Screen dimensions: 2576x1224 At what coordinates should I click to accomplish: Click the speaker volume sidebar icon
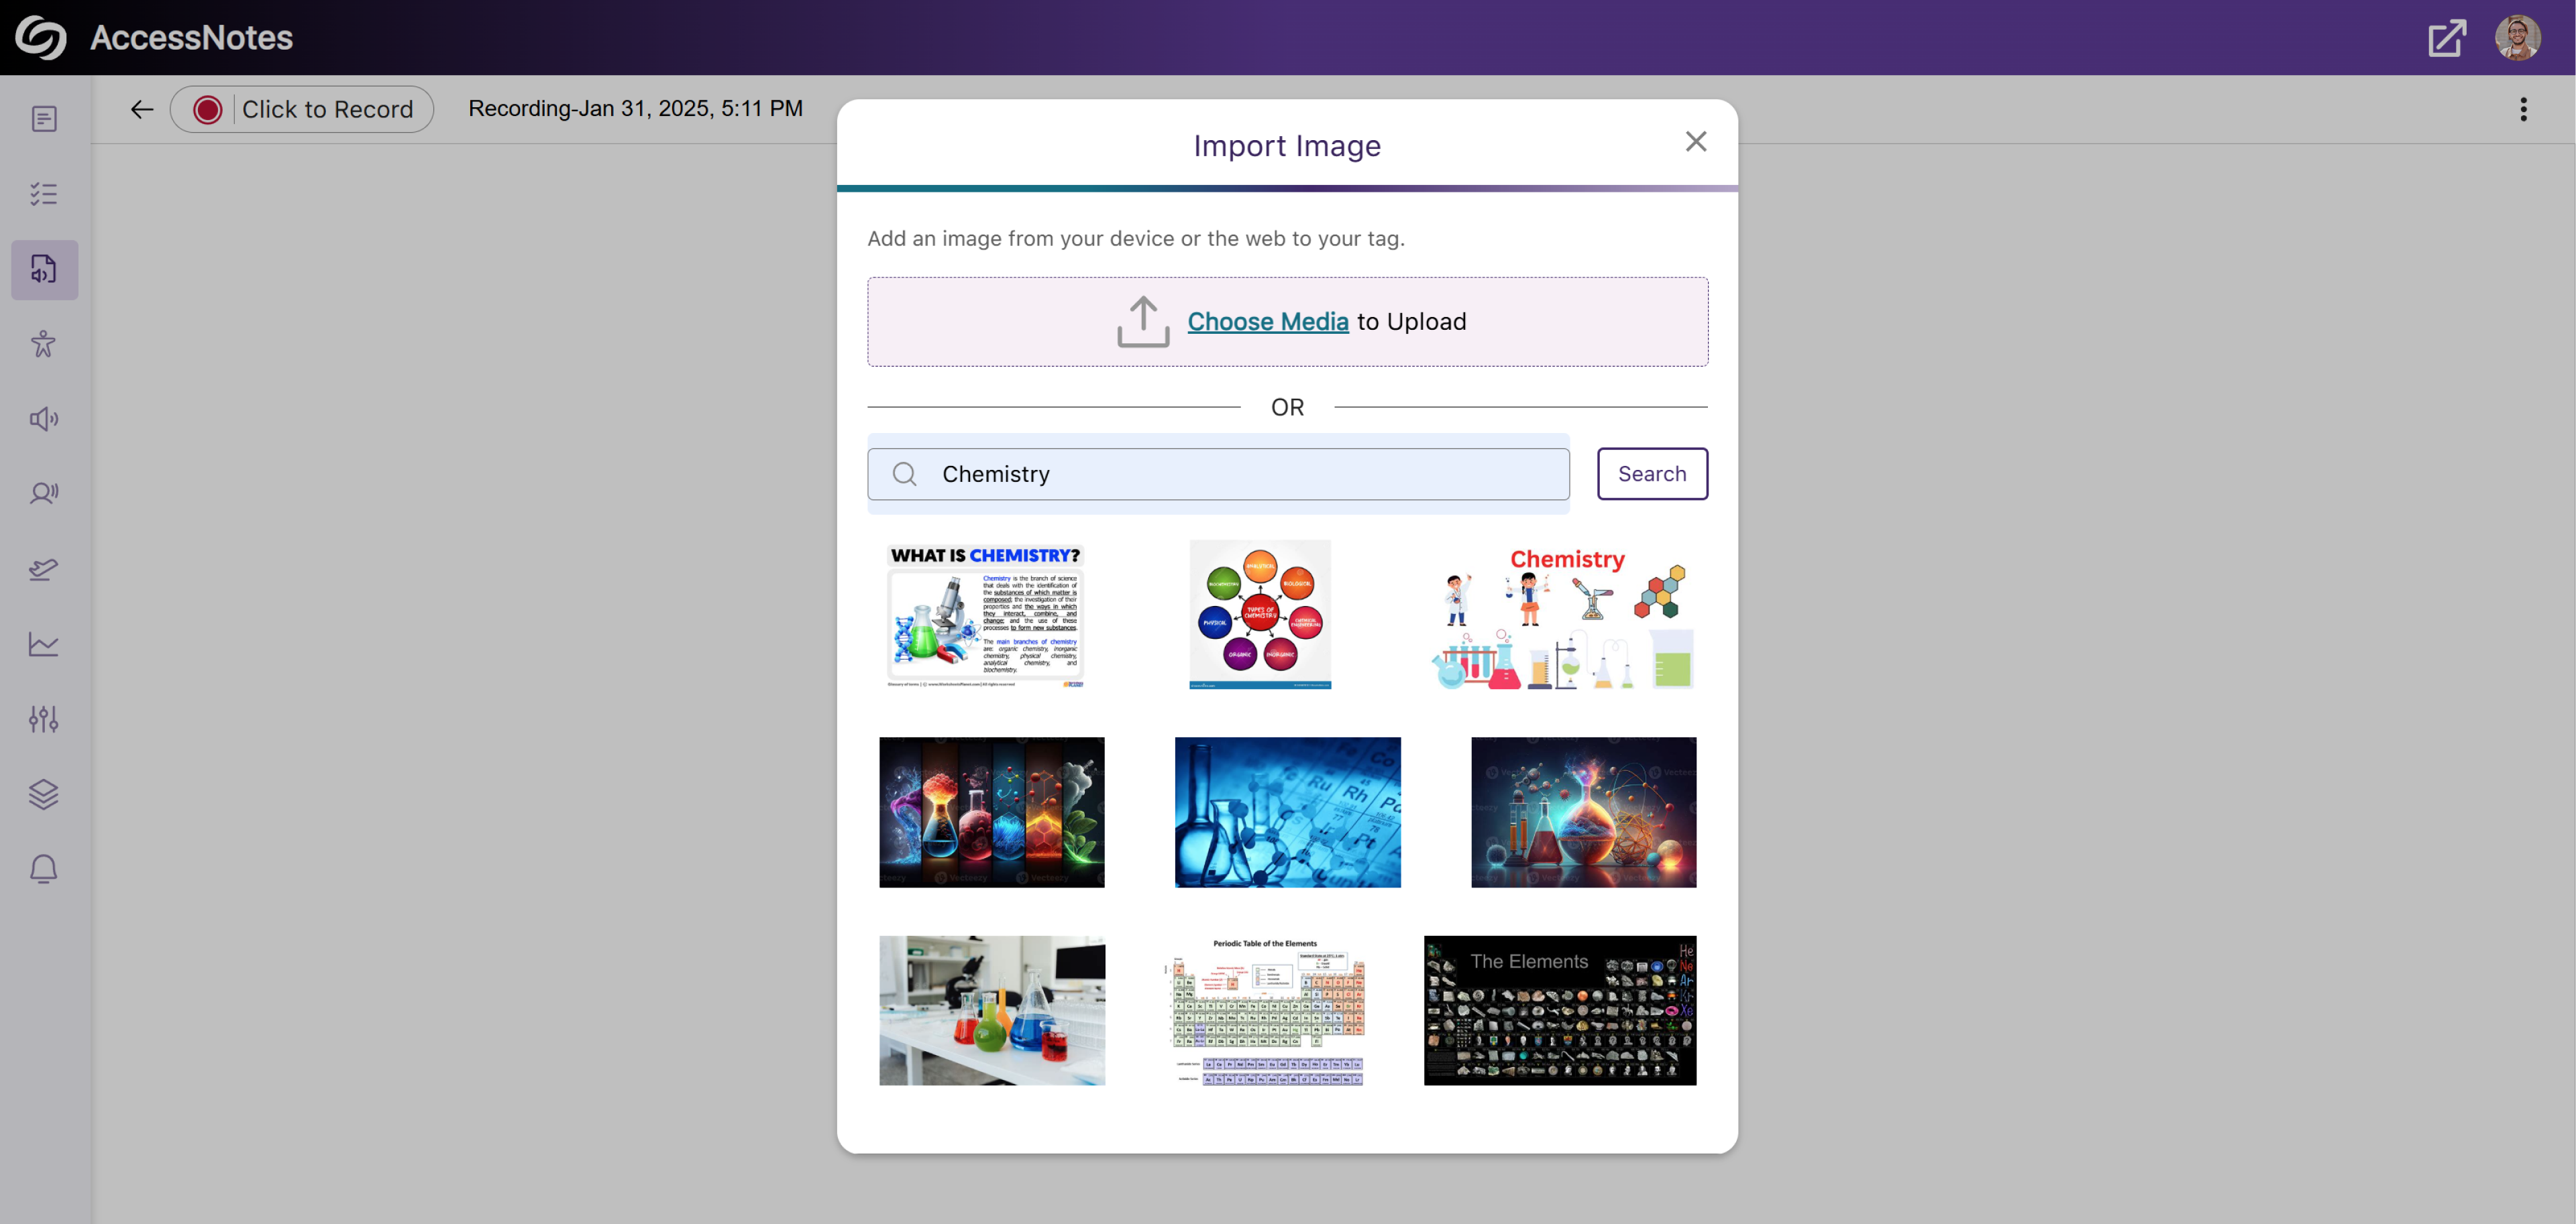(44, 419)
